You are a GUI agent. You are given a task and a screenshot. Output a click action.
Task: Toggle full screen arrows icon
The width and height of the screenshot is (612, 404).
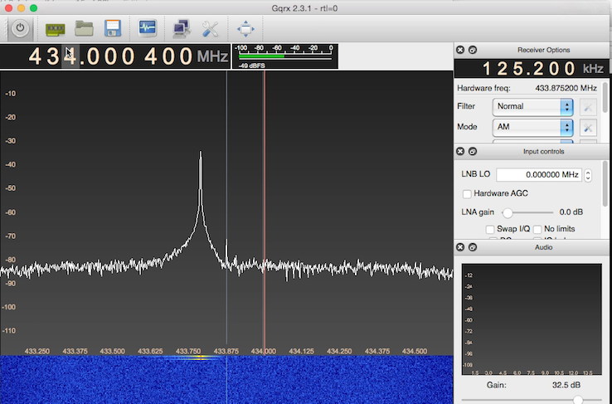[245, 29]
